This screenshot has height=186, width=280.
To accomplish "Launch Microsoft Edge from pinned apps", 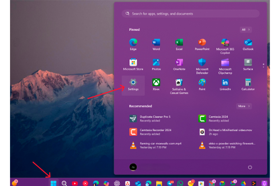I will tap(133, 44).
